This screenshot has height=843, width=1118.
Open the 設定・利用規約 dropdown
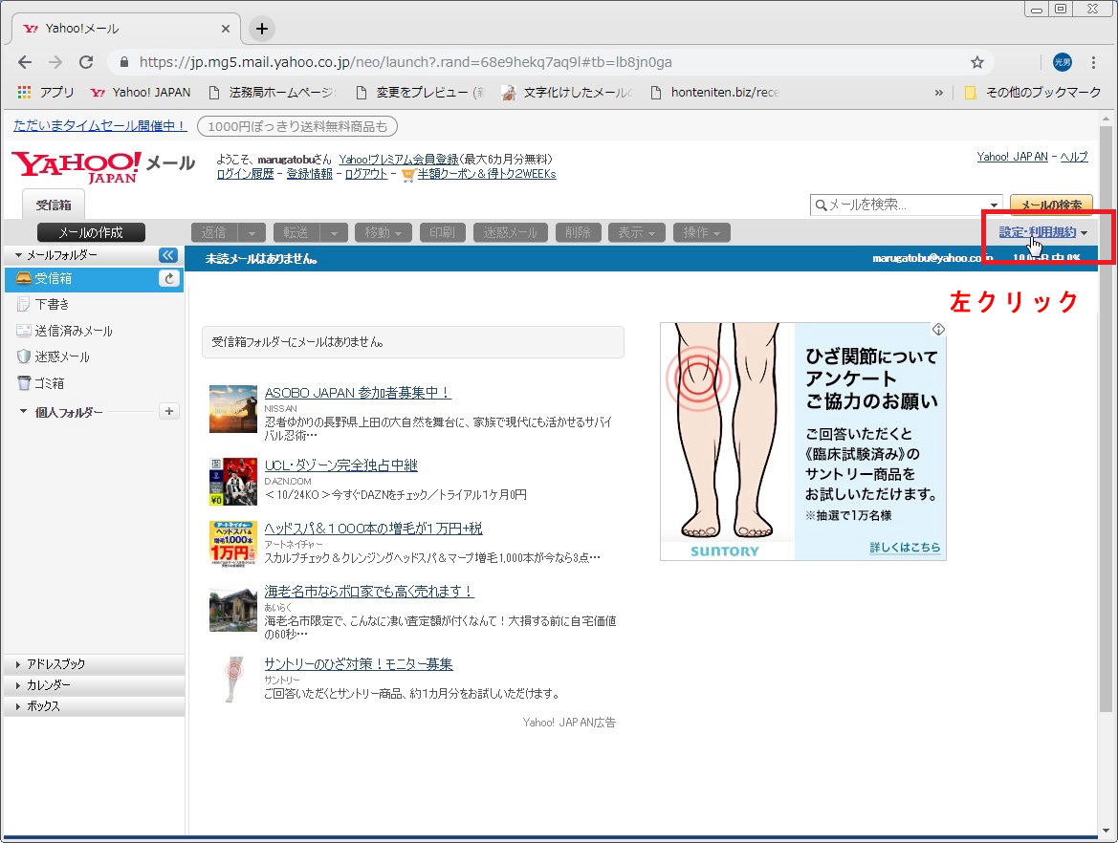tap(1042, 232)
